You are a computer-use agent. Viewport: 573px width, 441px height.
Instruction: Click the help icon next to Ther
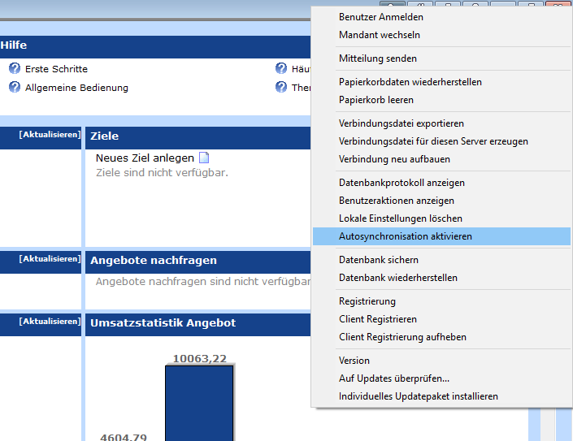281,87
